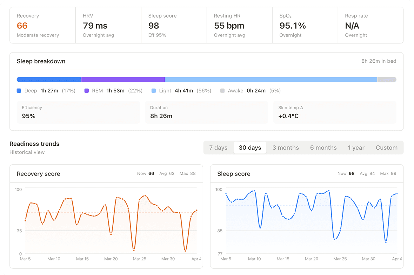Open the Resp rate N/A card

point(371,25)
